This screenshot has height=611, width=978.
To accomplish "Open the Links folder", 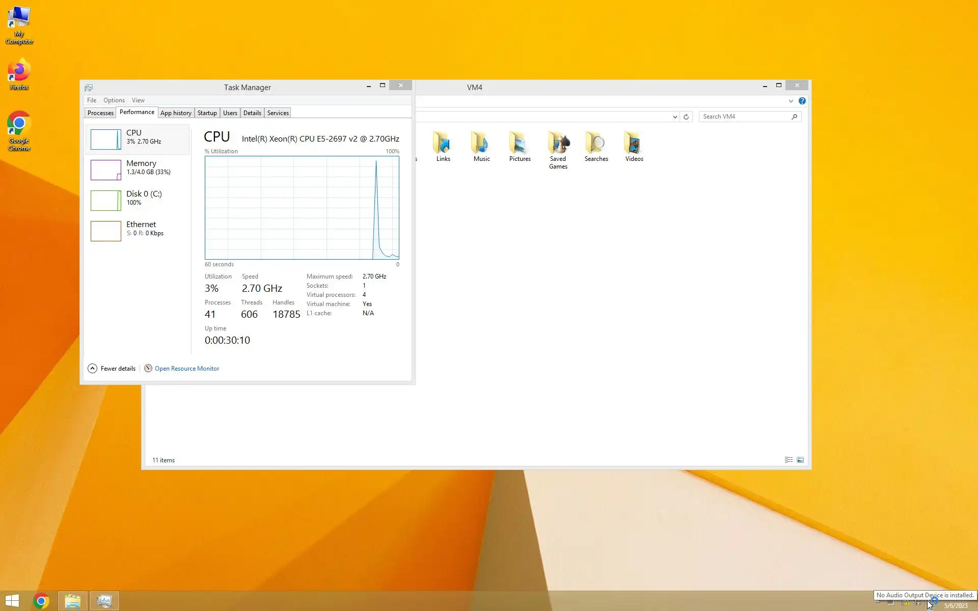I will (443, 146).
